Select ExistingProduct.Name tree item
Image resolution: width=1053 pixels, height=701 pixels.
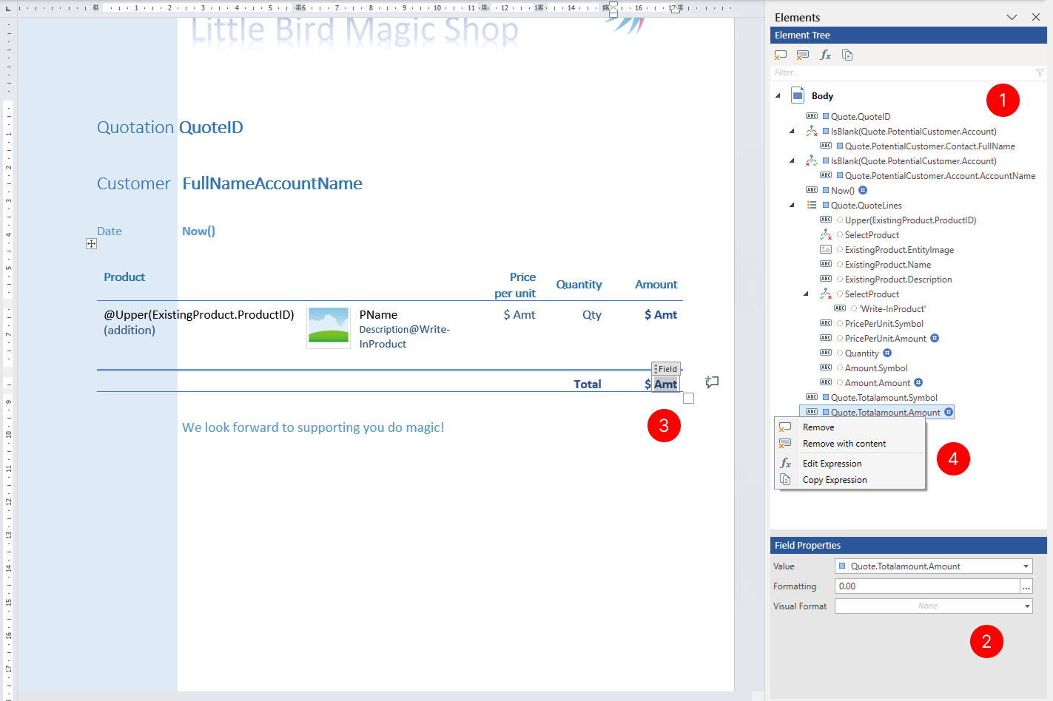pos(887,264)
